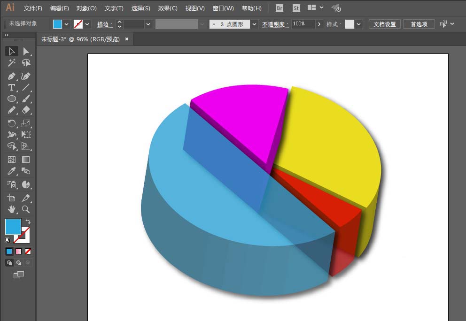Swap fill and stroke colors
Image resolution: width=466 pixels, height=321 pixels.
tap(28, 222)
